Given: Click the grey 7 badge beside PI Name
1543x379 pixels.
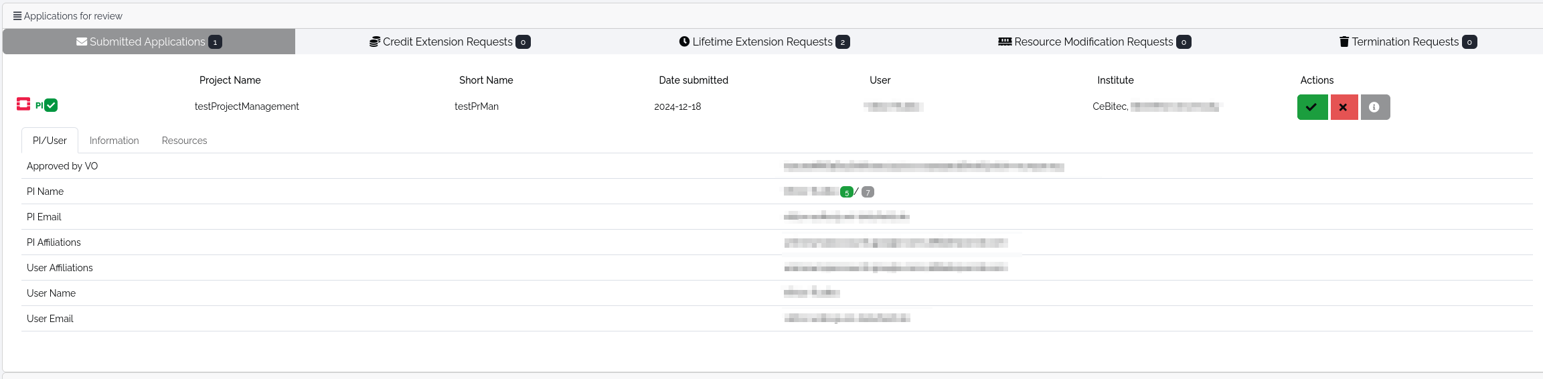Looking at the screenshot, I should click(x=868, y=192).
